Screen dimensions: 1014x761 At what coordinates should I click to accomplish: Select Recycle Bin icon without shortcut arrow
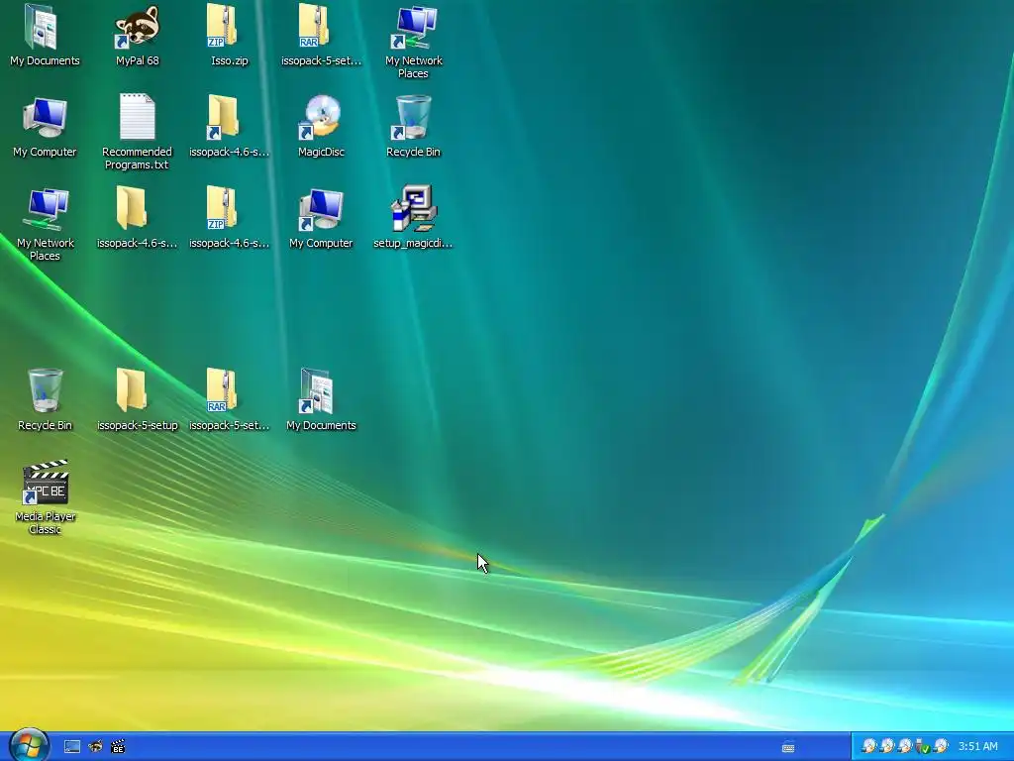tap(46, 400)
